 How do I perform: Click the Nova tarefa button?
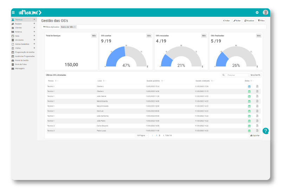255,75
